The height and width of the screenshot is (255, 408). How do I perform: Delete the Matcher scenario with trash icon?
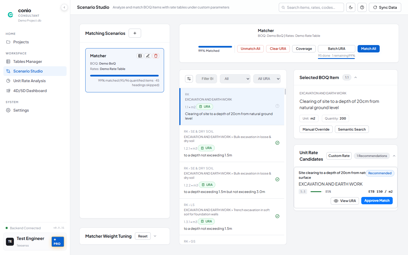click(156, 56)
